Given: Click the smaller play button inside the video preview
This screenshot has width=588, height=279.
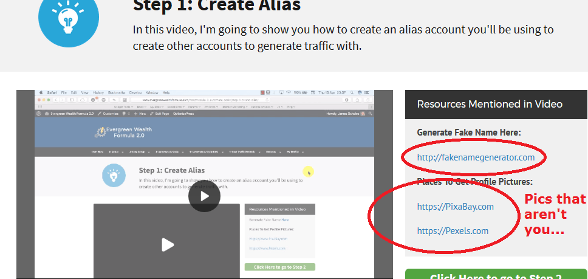Looking at the screenshot, I should coord(168,245).
